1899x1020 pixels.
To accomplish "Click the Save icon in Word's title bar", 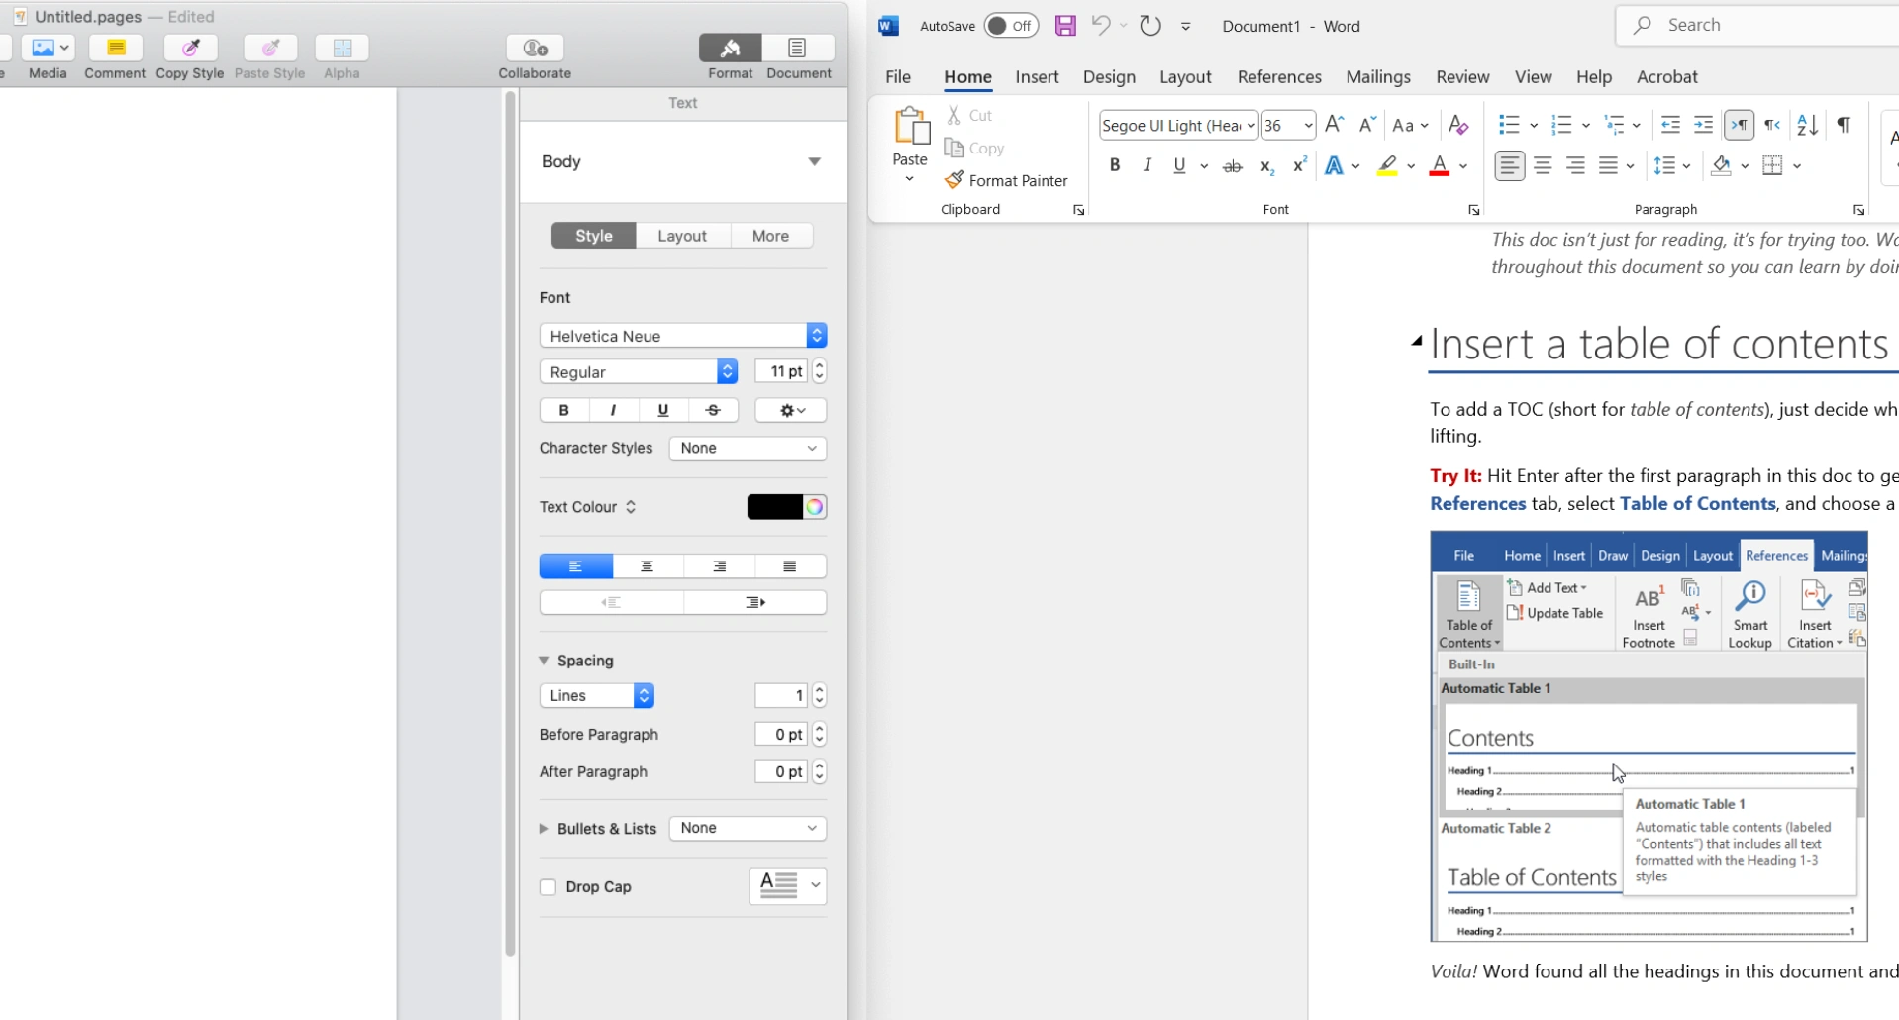I will click(1064, 25).
